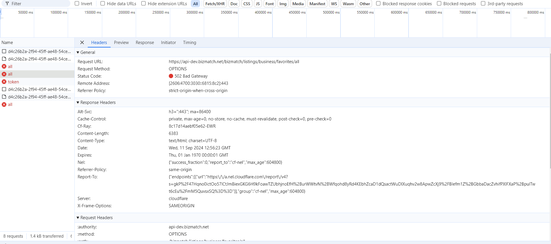Image resolution: width=551 pixels, height=244 pixels.
Task: Click the 400000 ms timeline marker
Action: 263,12
